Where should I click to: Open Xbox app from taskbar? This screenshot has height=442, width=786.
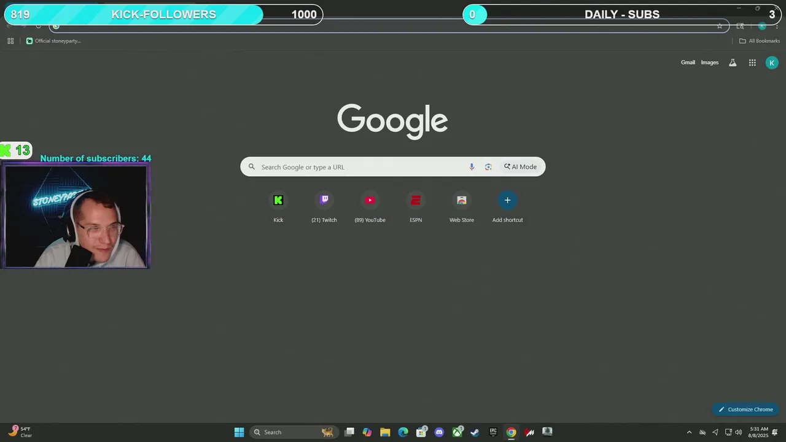457,432
